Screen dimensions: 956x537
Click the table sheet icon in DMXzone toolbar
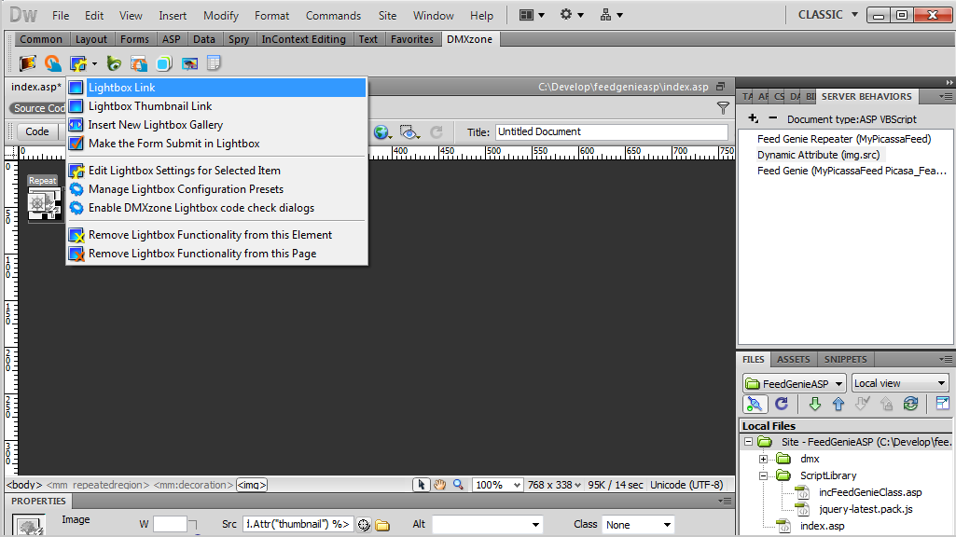click(x=214, y=62)
